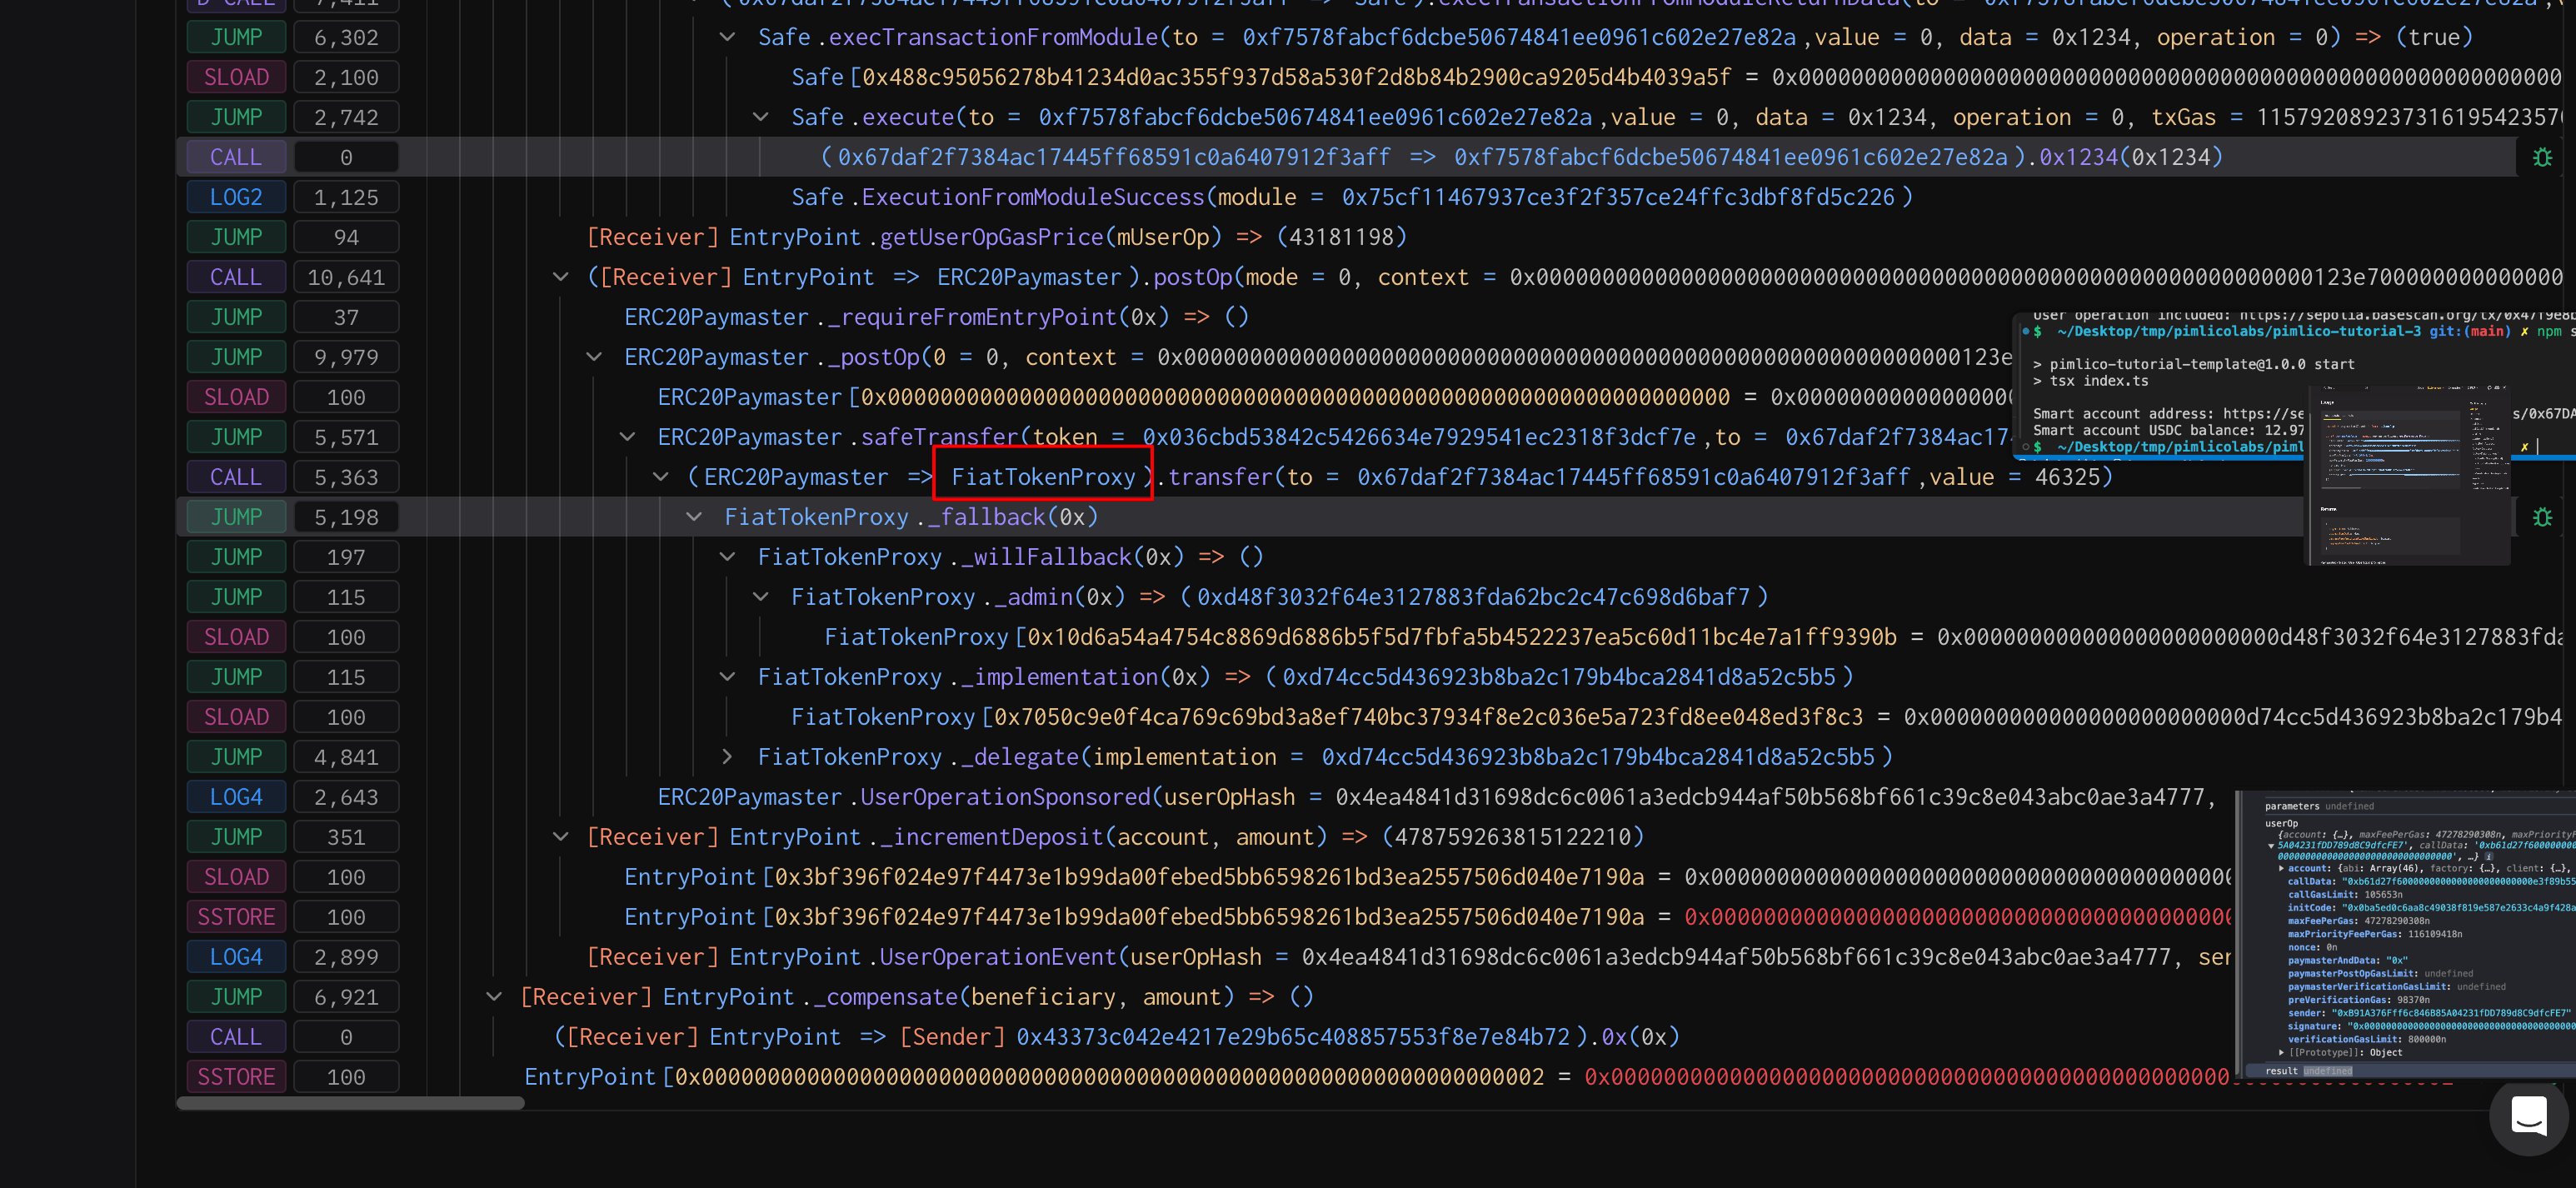Collapse the FiatTokenProxy._fallback node

click(x=694, y=517)
